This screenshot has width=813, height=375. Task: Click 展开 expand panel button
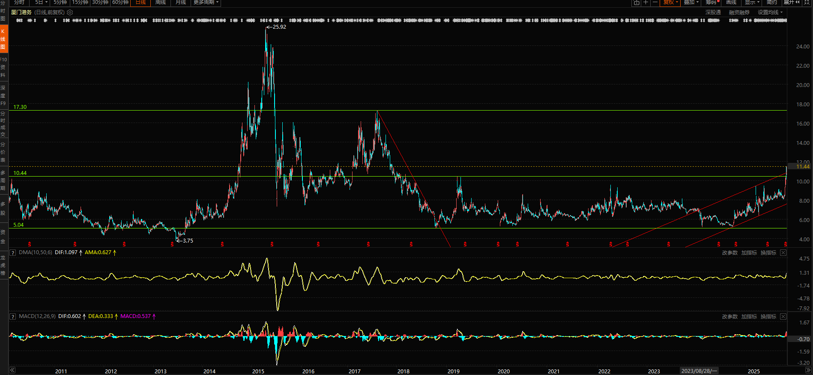(792, 3)
